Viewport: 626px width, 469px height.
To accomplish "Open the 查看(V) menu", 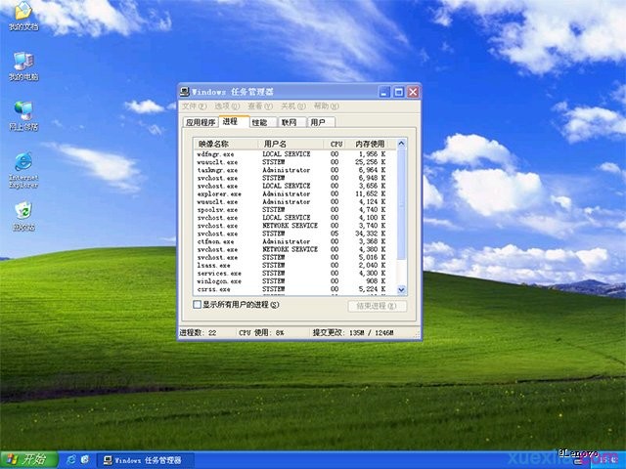I will pos(260,107).
